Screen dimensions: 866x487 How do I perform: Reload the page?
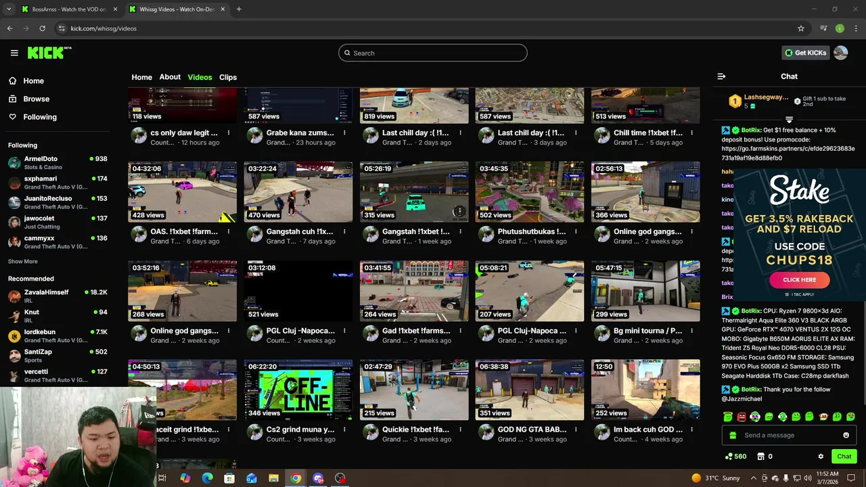tap(42, 28)
